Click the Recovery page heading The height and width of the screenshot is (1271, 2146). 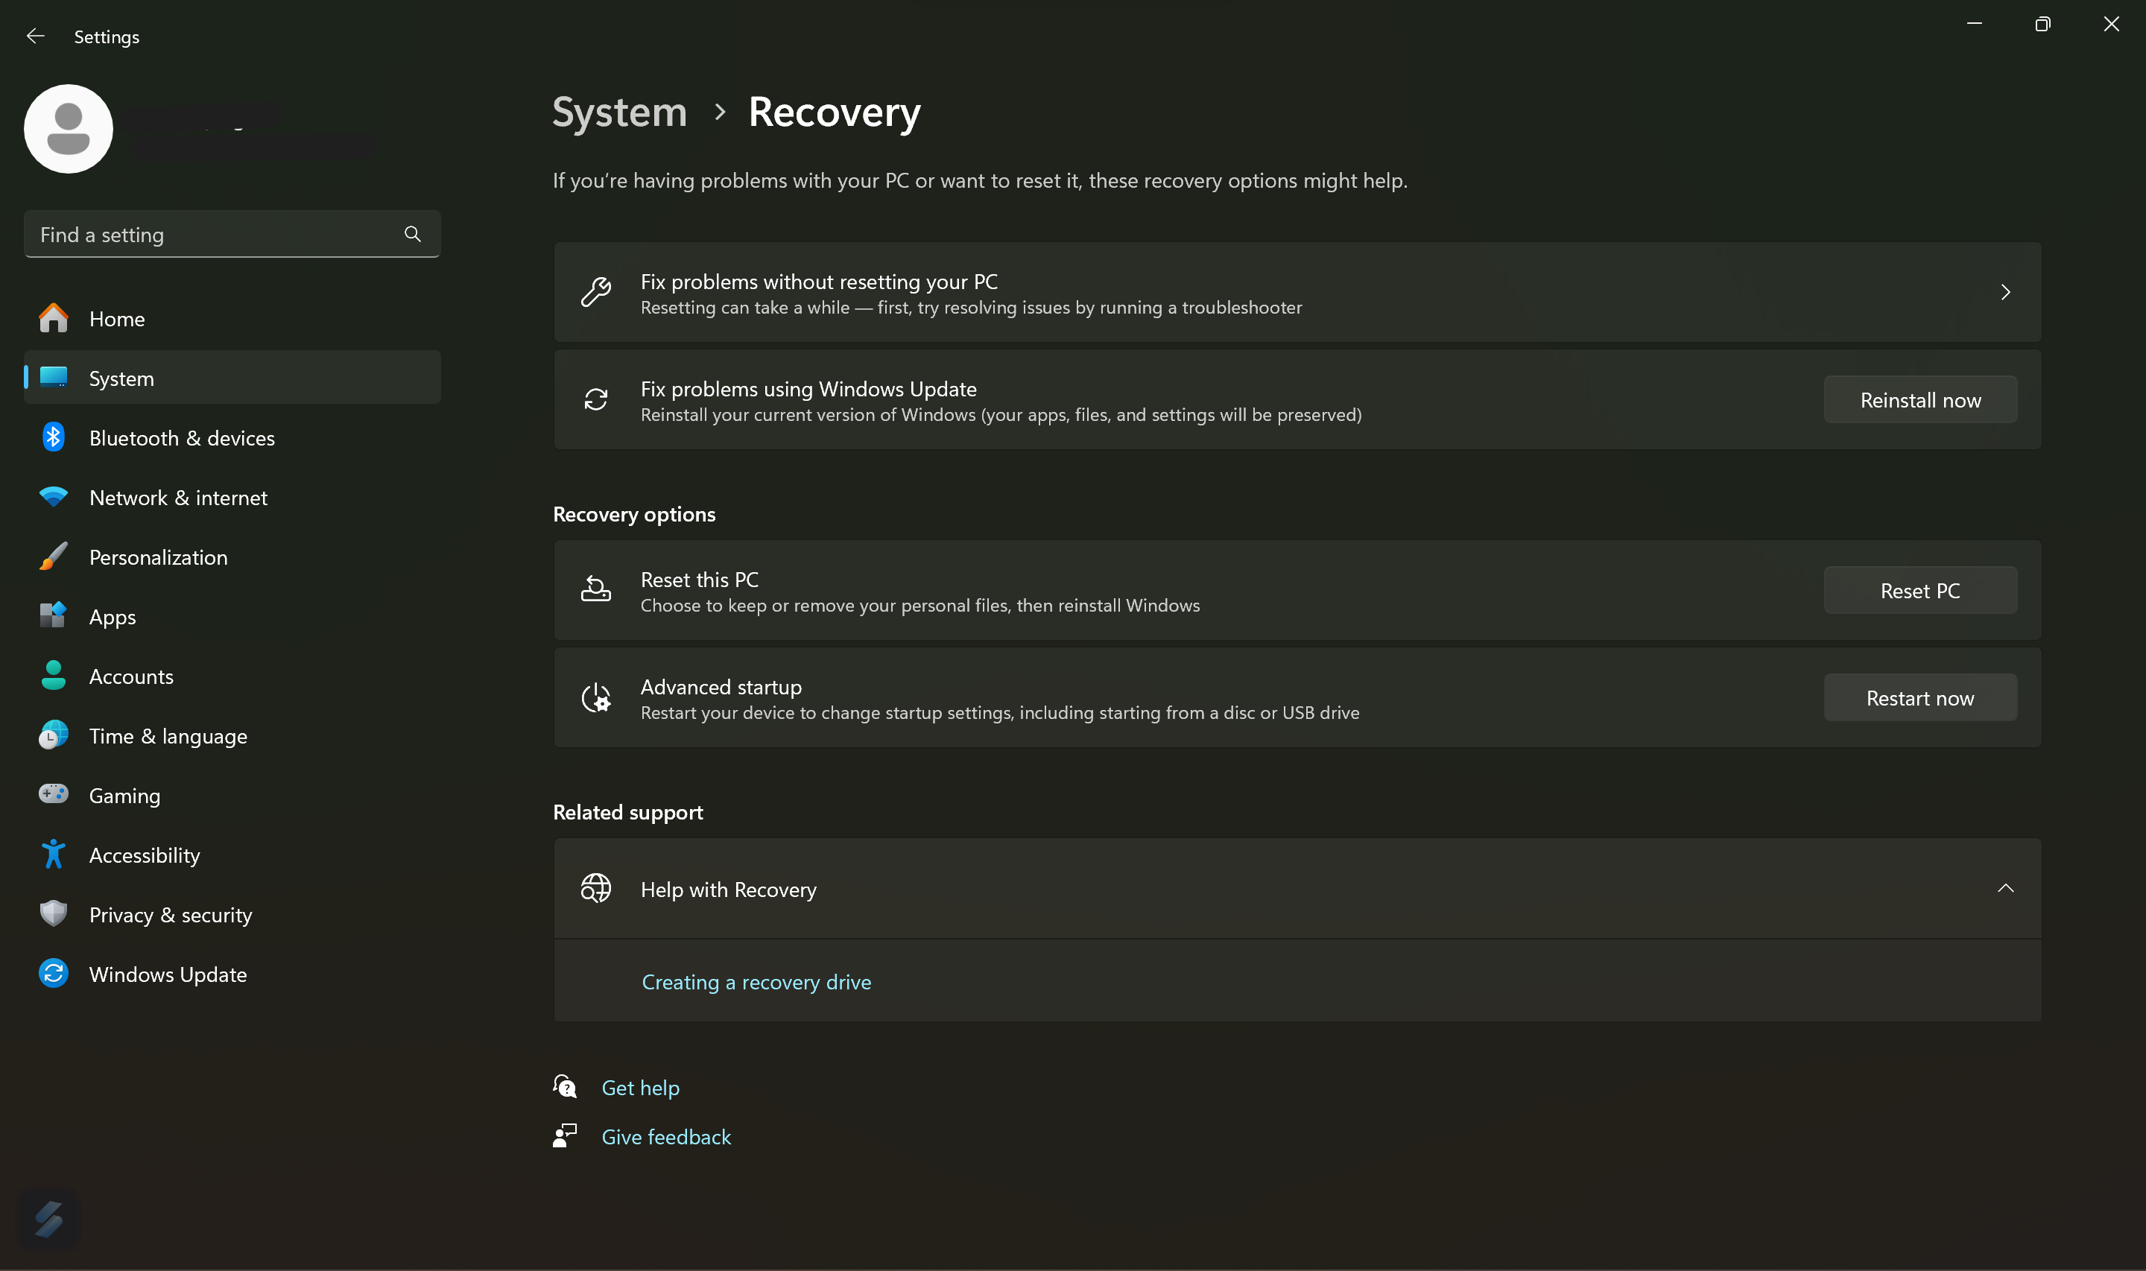[x=834, y=112]
